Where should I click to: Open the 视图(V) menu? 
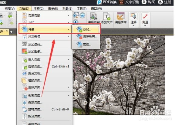click(9, 8)
